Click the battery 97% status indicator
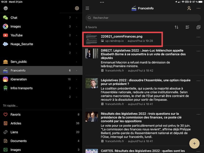The width and height of the screenshot is (204, 153). coord(198,2)
